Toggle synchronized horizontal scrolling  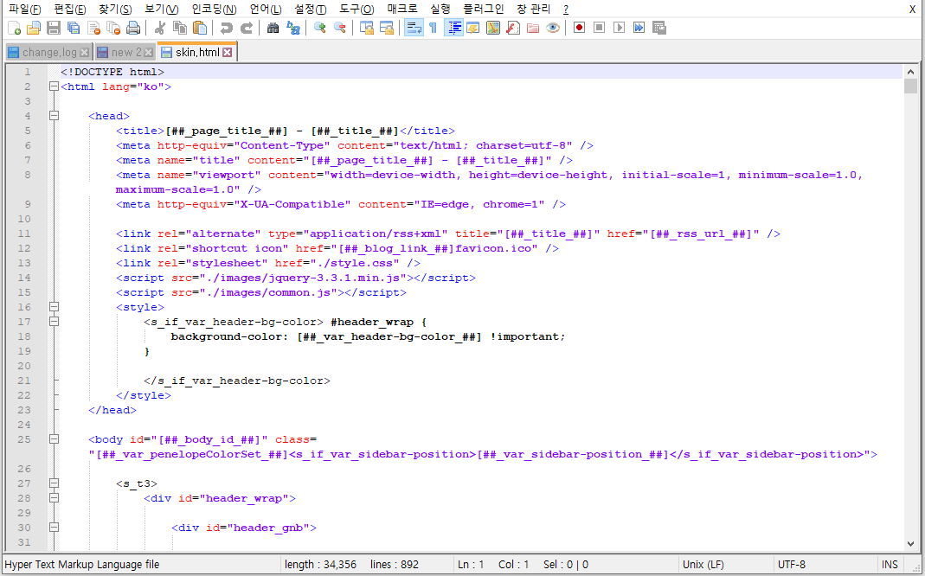(x=387, y=28)
